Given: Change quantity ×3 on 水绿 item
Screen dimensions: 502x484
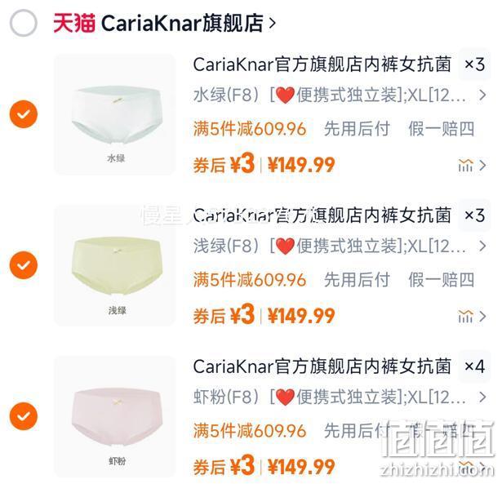Looking at the screenshot, I should (x=475, y=64).
